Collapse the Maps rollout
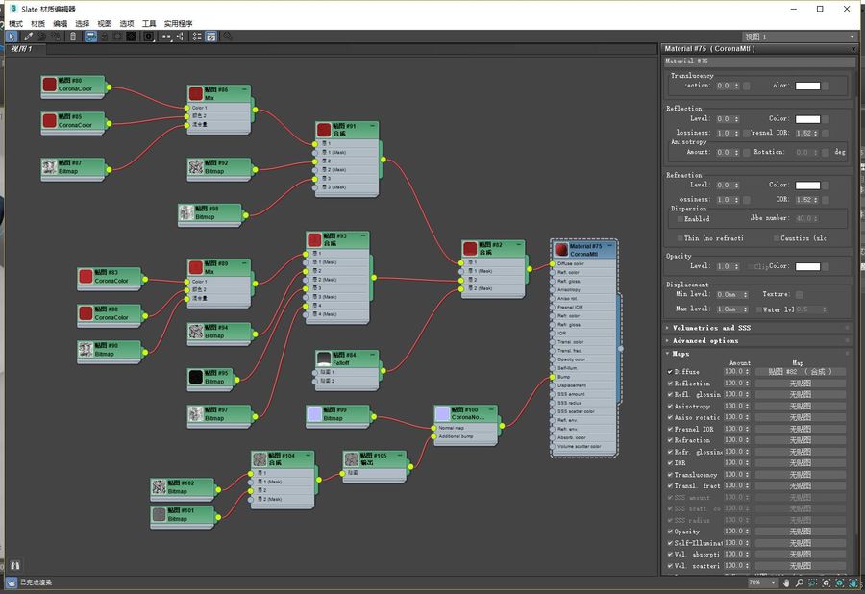Viewport: 865px width, 594px height. click(757, 354)
